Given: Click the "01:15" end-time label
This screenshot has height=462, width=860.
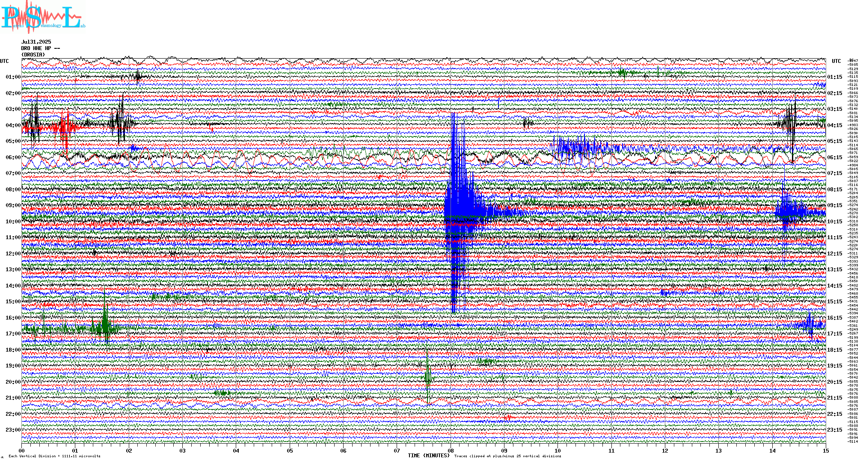Looking at the screenshot, I should [x=835, y=77].
